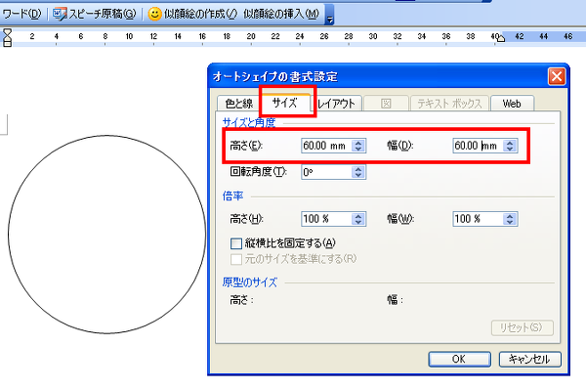The height and width of the screenshot is (389, 586).
Task: Click the Word icon beside スピーチ原稿
Action: (x=60, y=14)
